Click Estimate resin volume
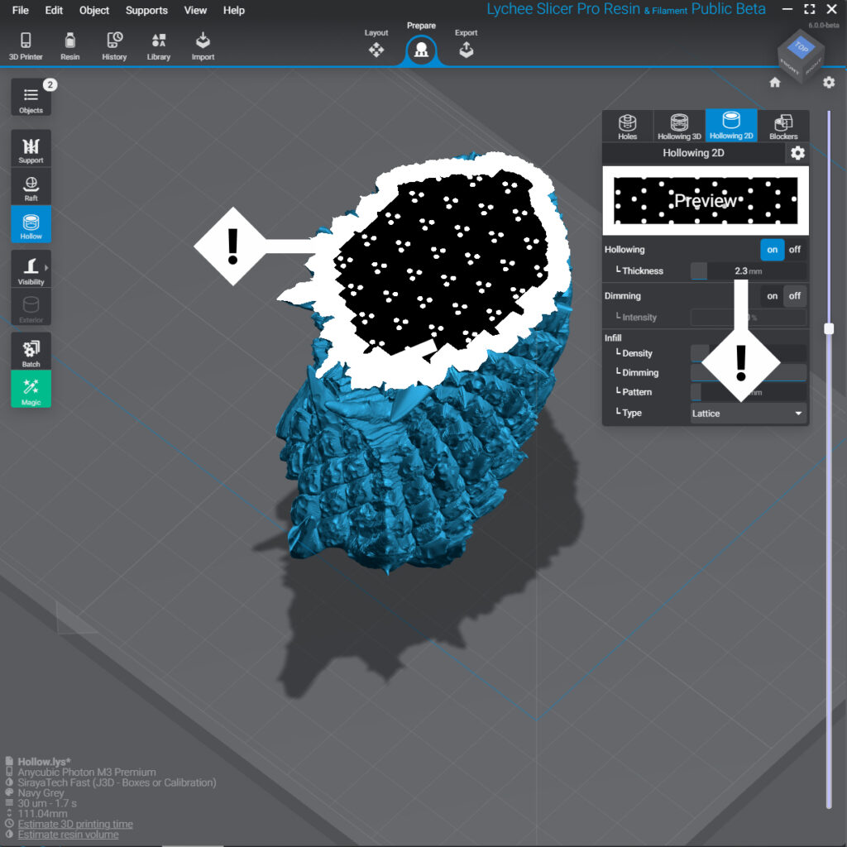This screenshot has height=847, width=847. pos(66,835)
